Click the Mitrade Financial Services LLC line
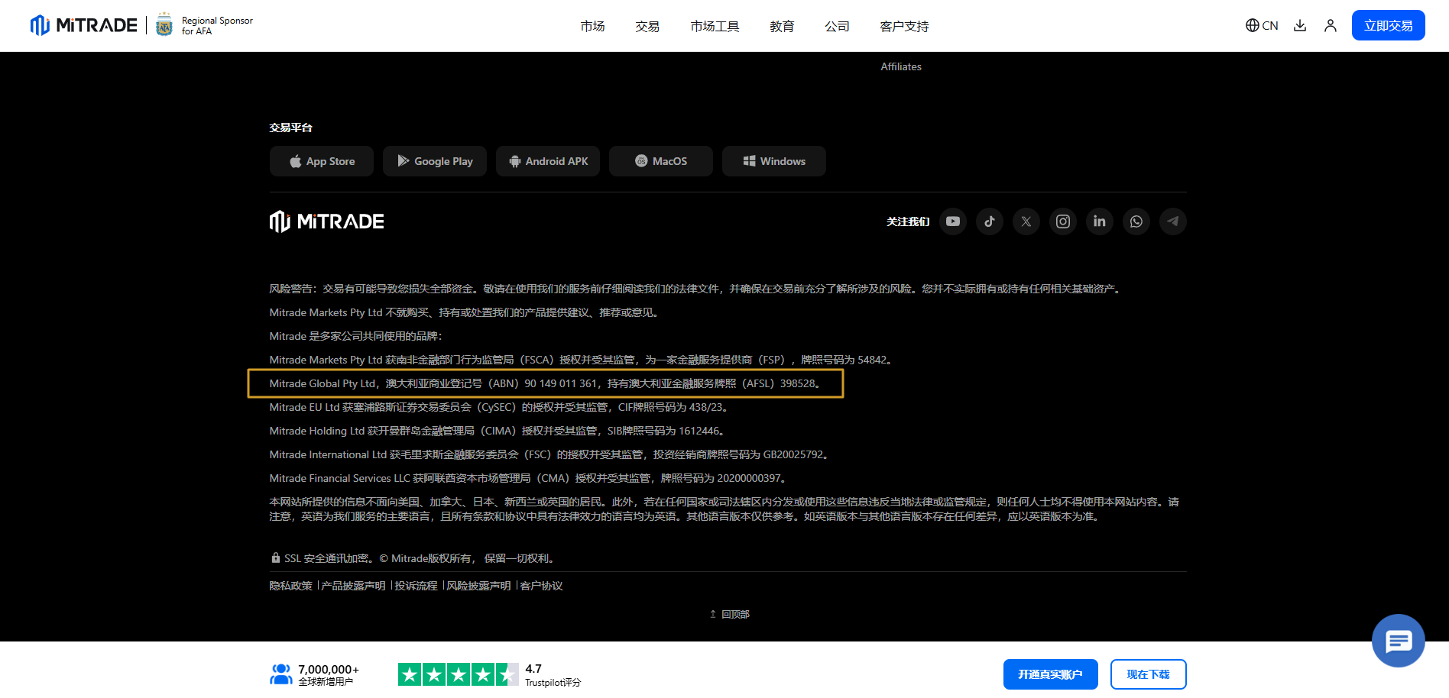1449x698 pixels. [x=529, y=478]
